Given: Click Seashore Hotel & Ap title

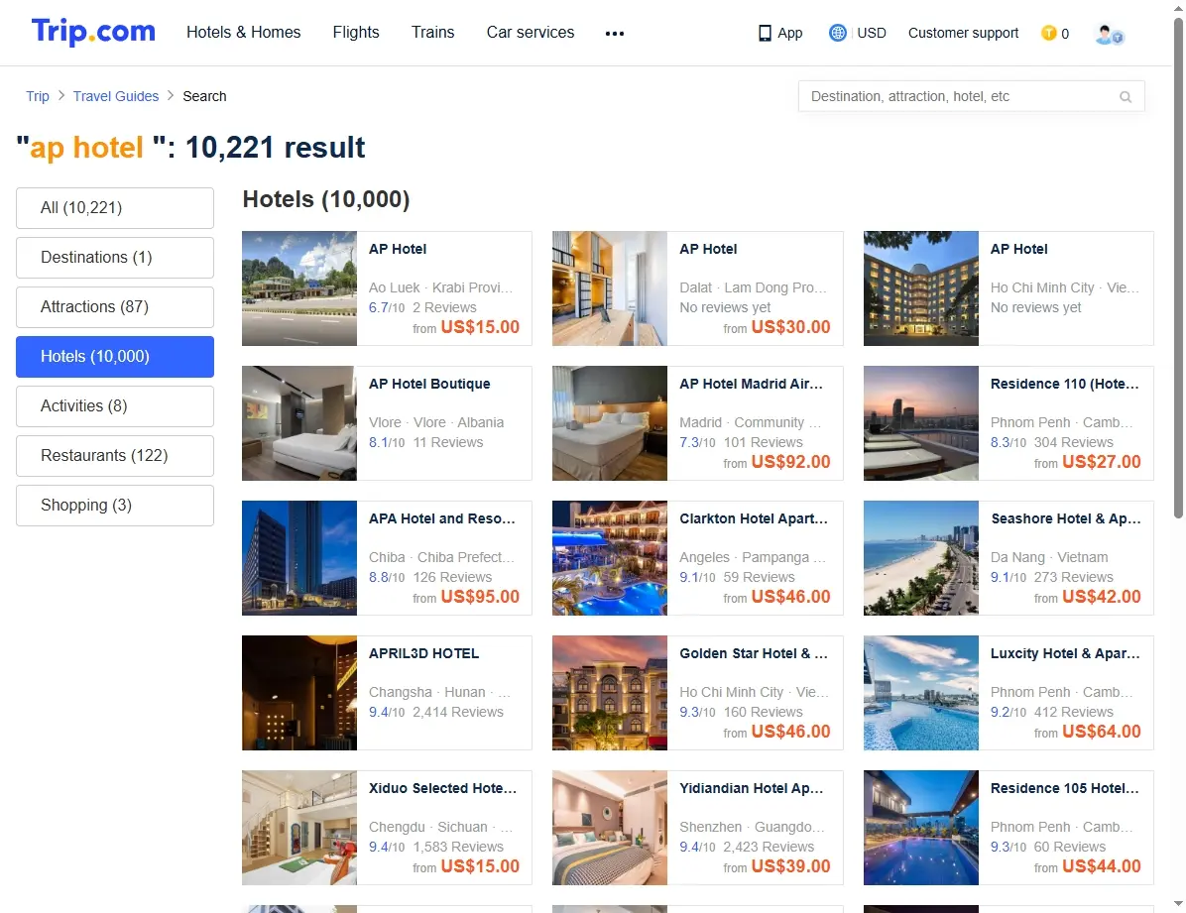Looking at the screenshot, I should point(1065,518).
